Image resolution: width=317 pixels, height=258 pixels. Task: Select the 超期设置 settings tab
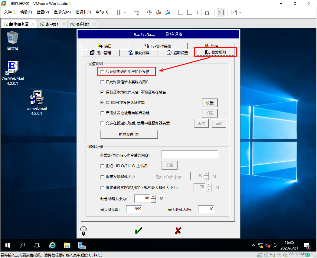[x=177, y=53]
